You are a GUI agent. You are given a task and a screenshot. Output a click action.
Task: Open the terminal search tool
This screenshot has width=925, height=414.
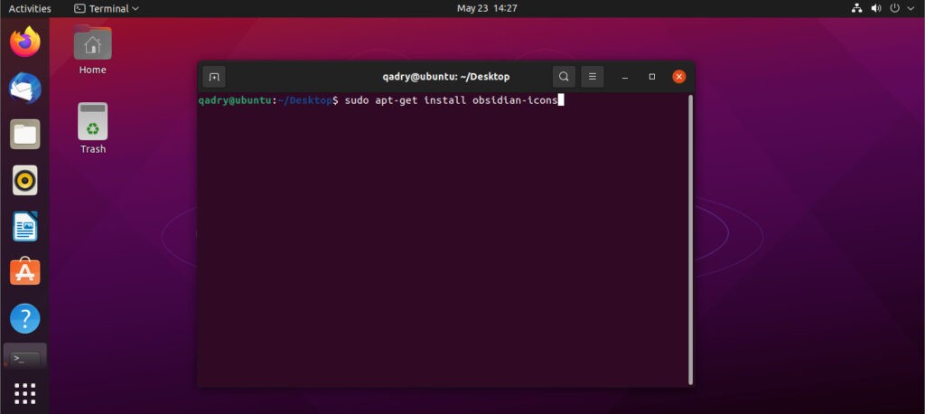click(x=564, y=77)
